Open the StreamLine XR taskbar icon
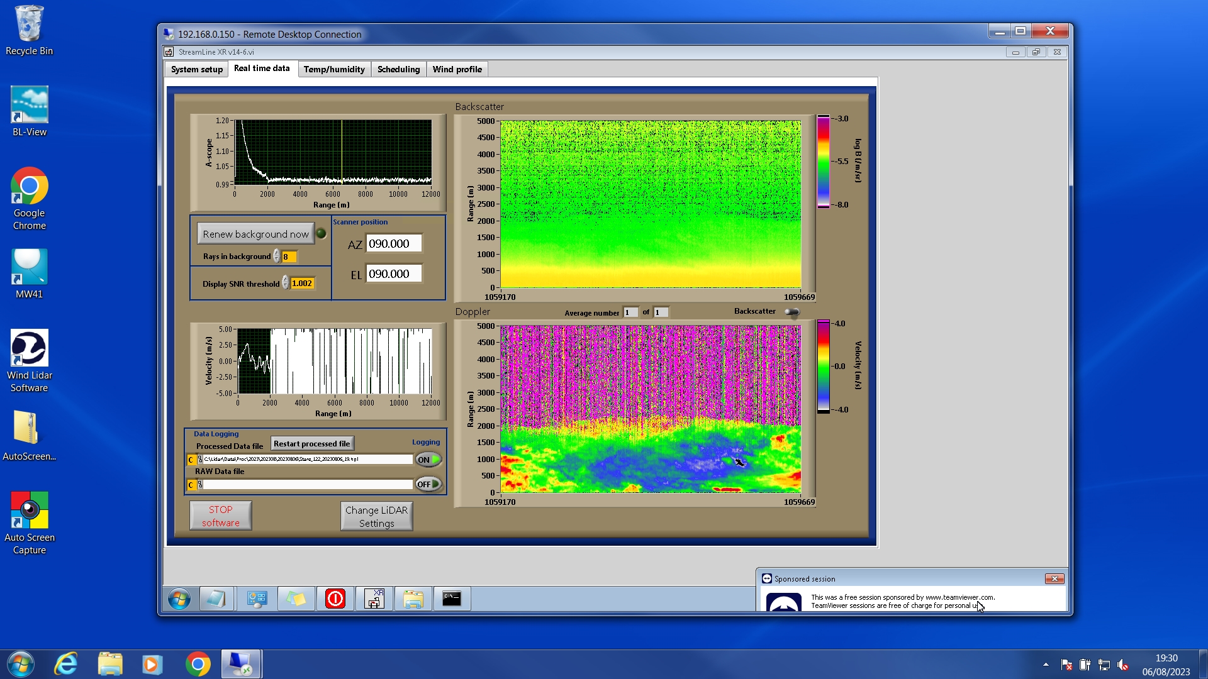The image size is (1208, 679). pos(374,599)
